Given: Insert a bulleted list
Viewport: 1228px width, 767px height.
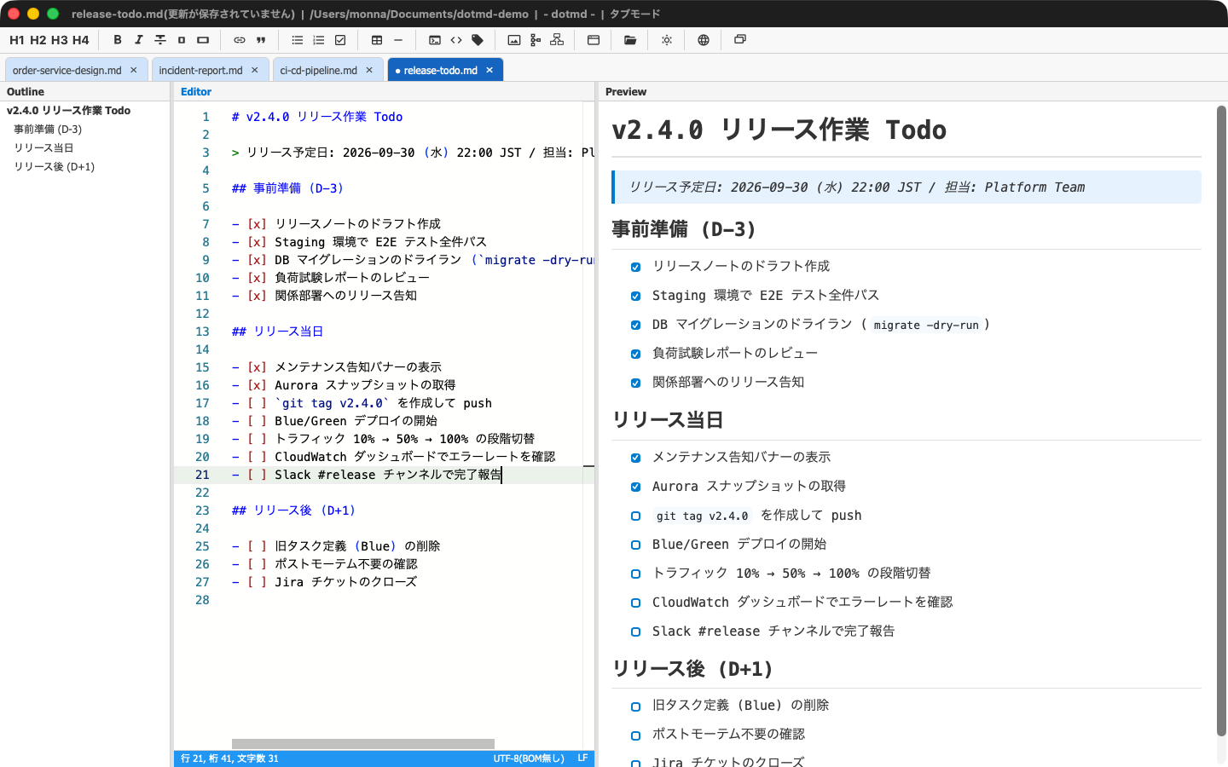Looking at the screenshot, I should [x=298, y=40].
